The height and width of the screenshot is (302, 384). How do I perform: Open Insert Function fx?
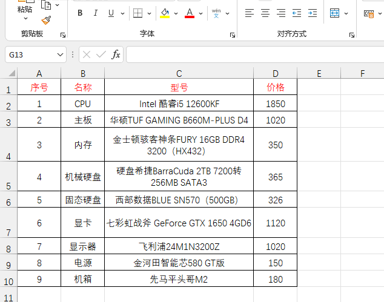[116, 54]
